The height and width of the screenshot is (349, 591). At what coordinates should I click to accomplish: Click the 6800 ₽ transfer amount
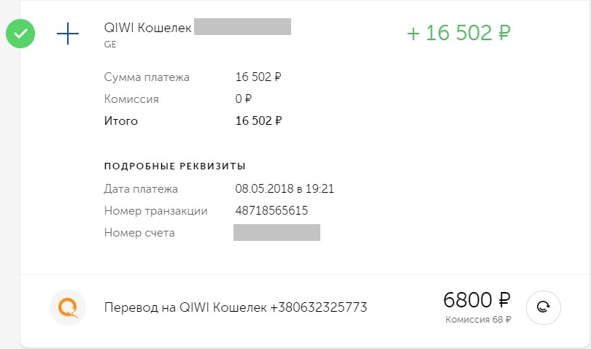[x=477, y=299]
